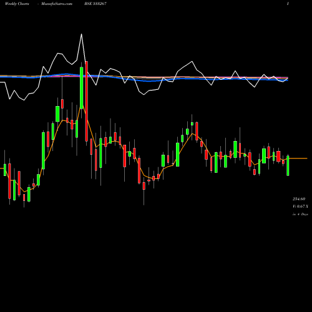Click the tallest red candlestick
Screen dimensions: 312x312
click(x=87, y=101)
